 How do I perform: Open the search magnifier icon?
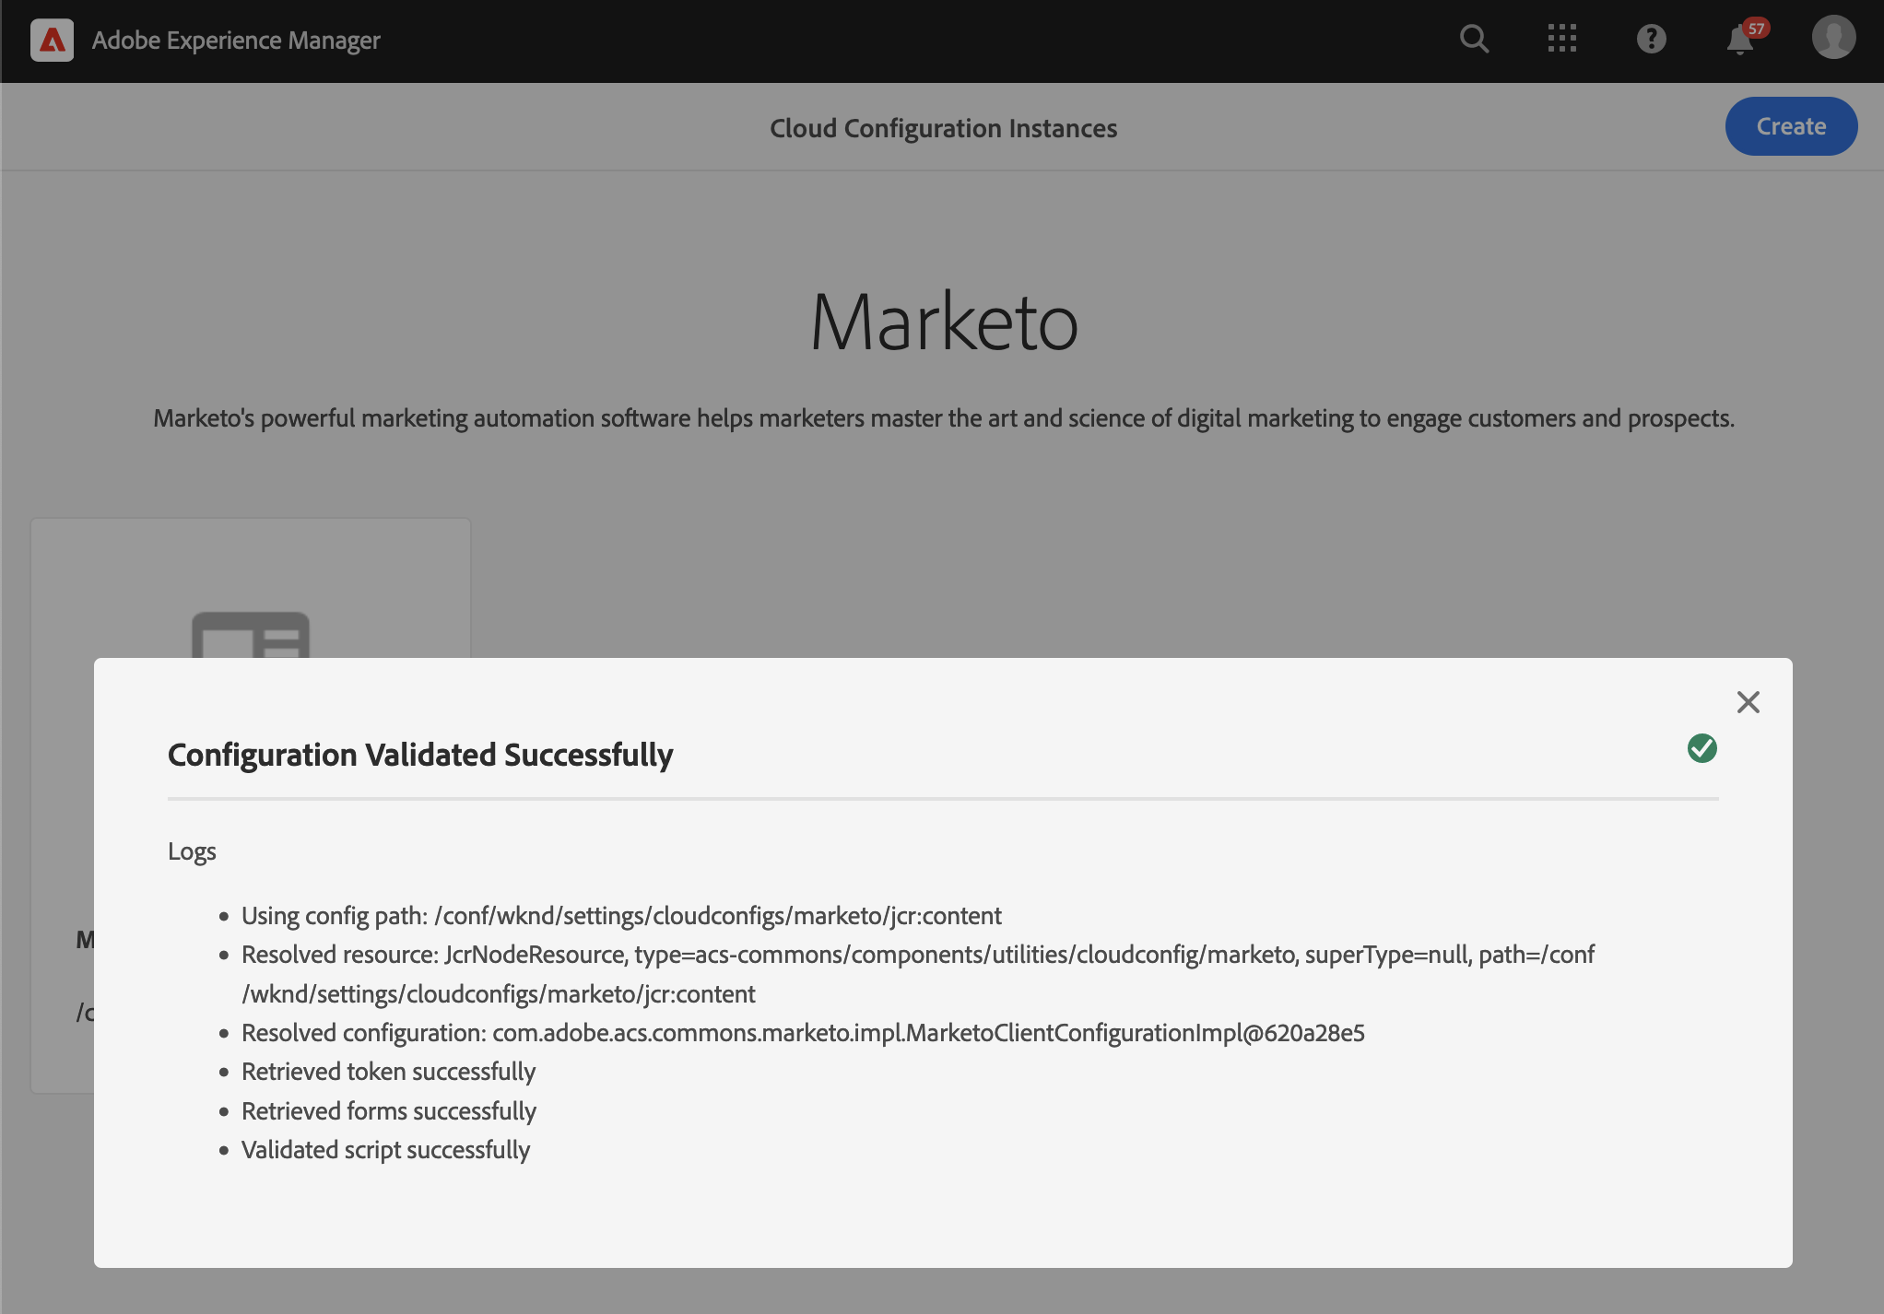[x=1474, y=40]
